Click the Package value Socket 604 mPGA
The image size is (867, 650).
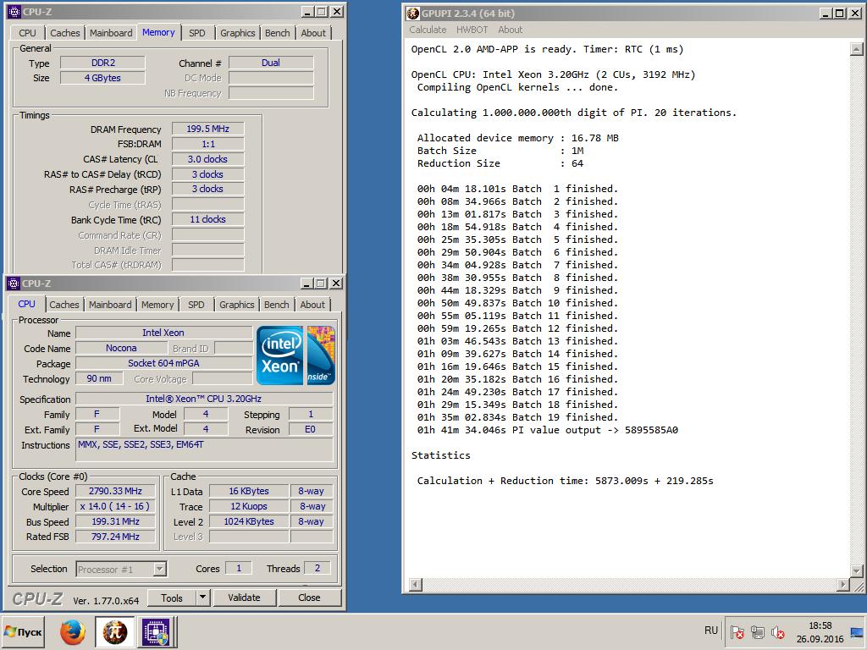click(x=163, y=363)
